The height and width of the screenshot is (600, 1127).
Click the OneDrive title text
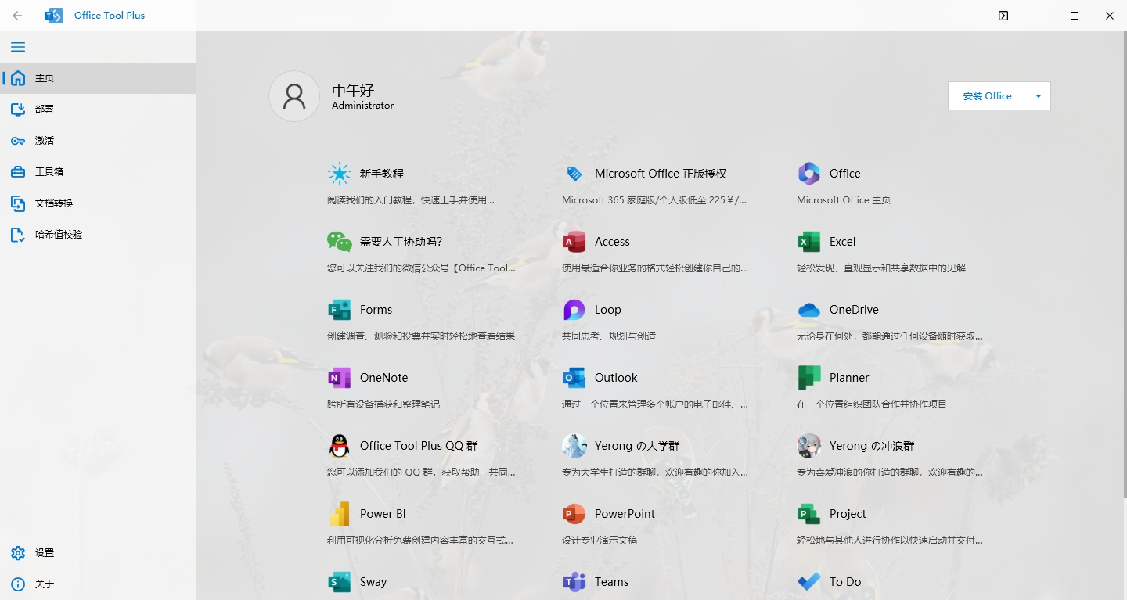pyautogui.click(x=854, y=310)
